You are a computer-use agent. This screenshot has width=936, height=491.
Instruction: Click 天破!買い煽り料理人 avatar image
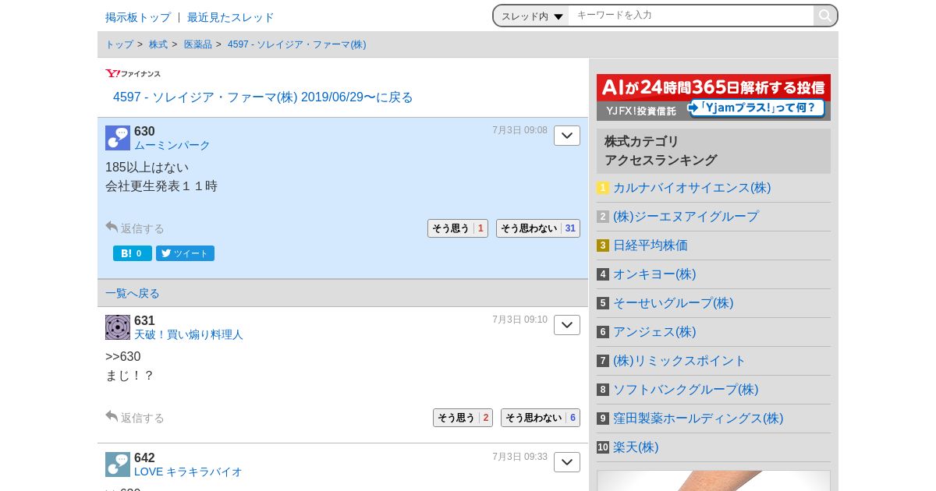[118, 327]
